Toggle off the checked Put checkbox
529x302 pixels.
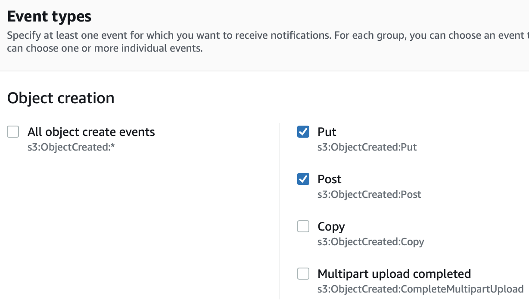click(303, 132)
